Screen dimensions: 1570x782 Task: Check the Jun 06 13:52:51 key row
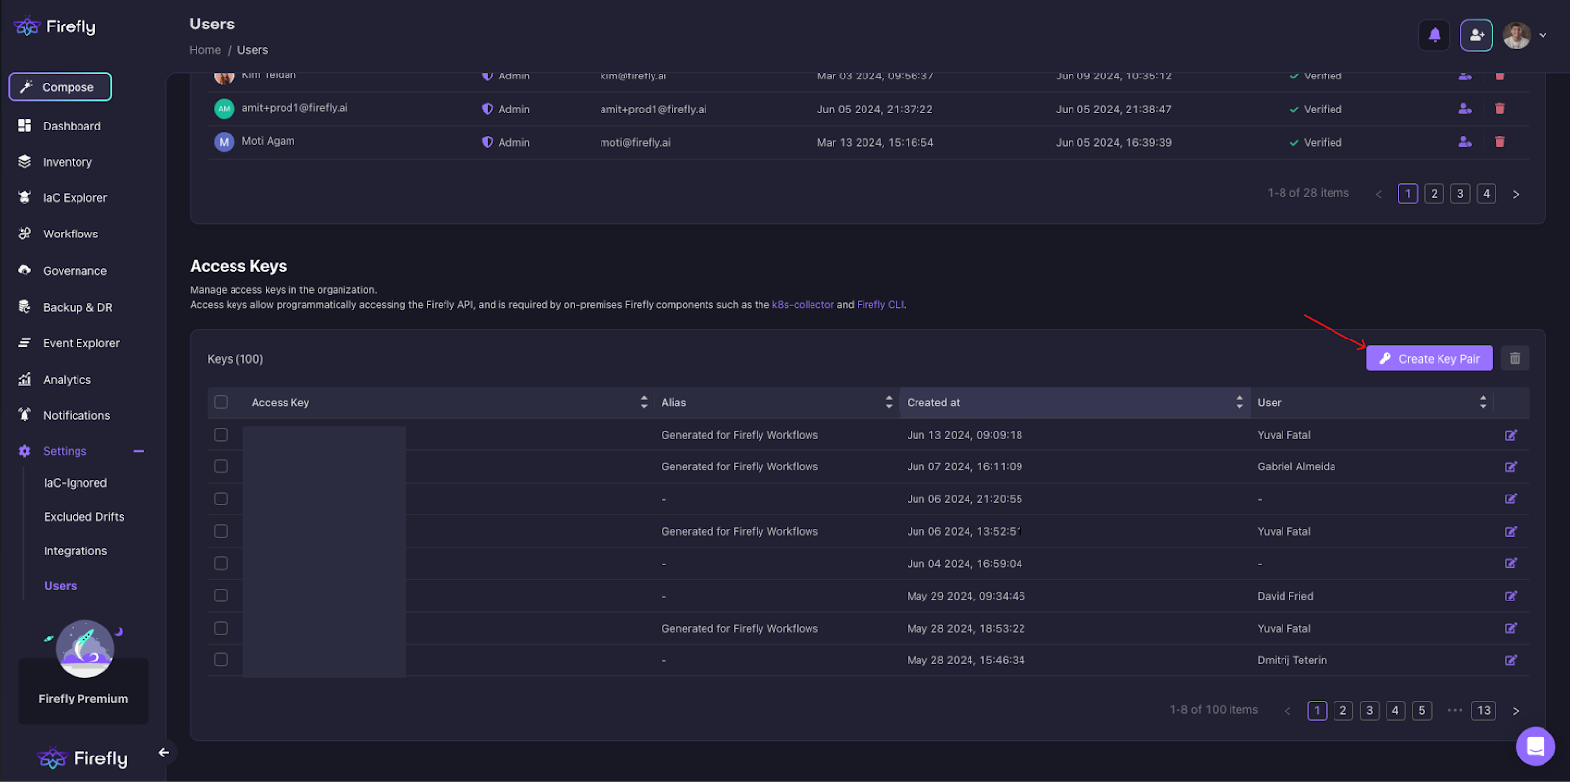tap(221, 531)
